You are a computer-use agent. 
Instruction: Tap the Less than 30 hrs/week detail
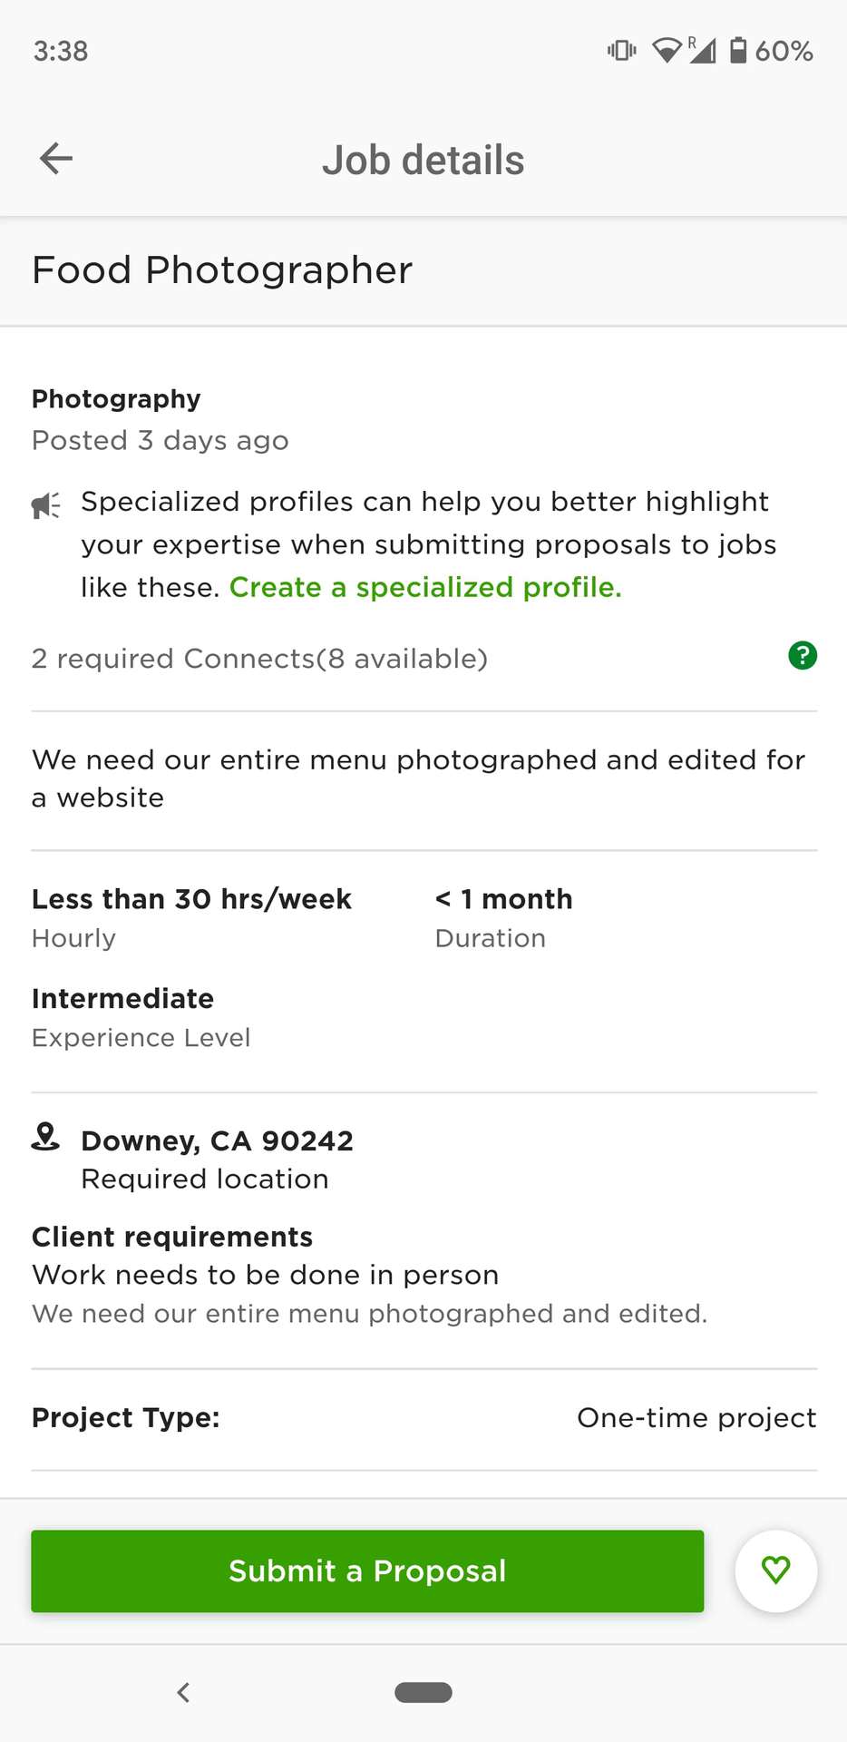[x=191, y=899]
